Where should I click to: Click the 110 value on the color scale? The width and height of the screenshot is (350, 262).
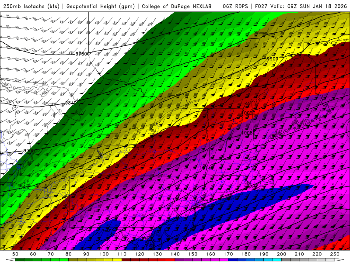(x=122, y=254)
